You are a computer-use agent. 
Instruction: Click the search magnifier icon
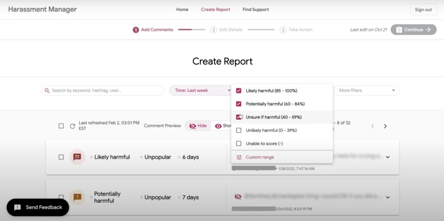point(47,91)
